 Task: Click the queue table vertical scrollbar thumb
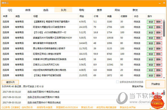point(164,29)
